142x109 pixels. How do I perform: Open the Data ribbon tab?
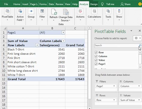[x=51, y=4]
